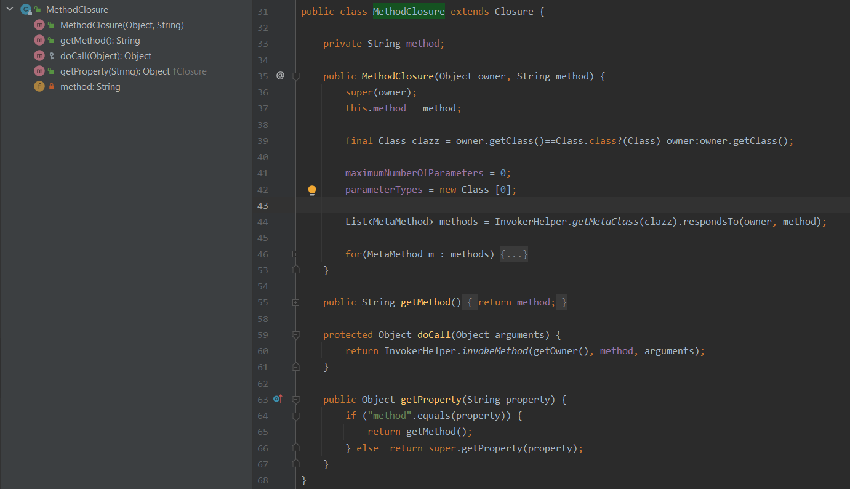
Task: Select MethodClosure(Object, String) in the structure tree
Action: 122,25
